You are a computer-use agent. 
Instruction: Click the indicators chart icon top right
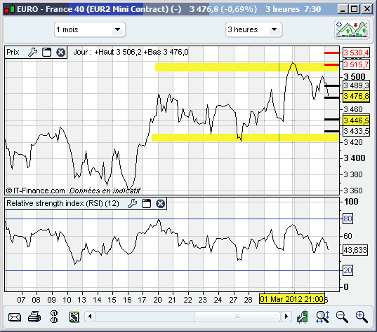pos(352,29)
